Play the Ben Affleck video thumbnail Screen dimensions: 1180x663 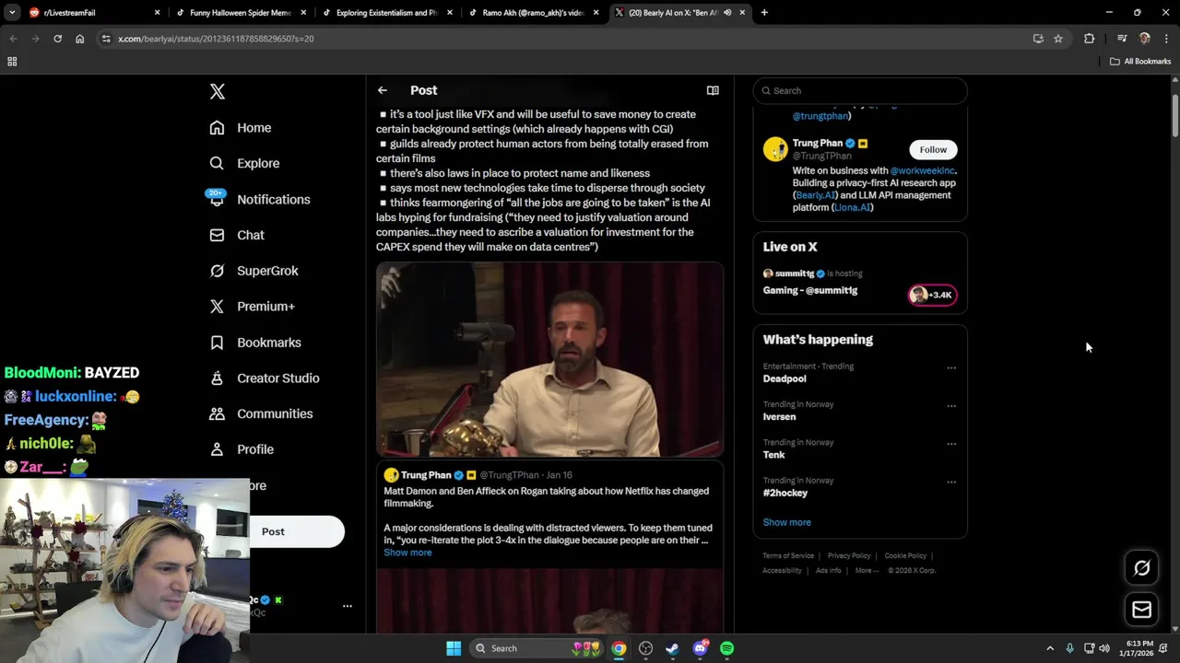[x=549, y=360]
